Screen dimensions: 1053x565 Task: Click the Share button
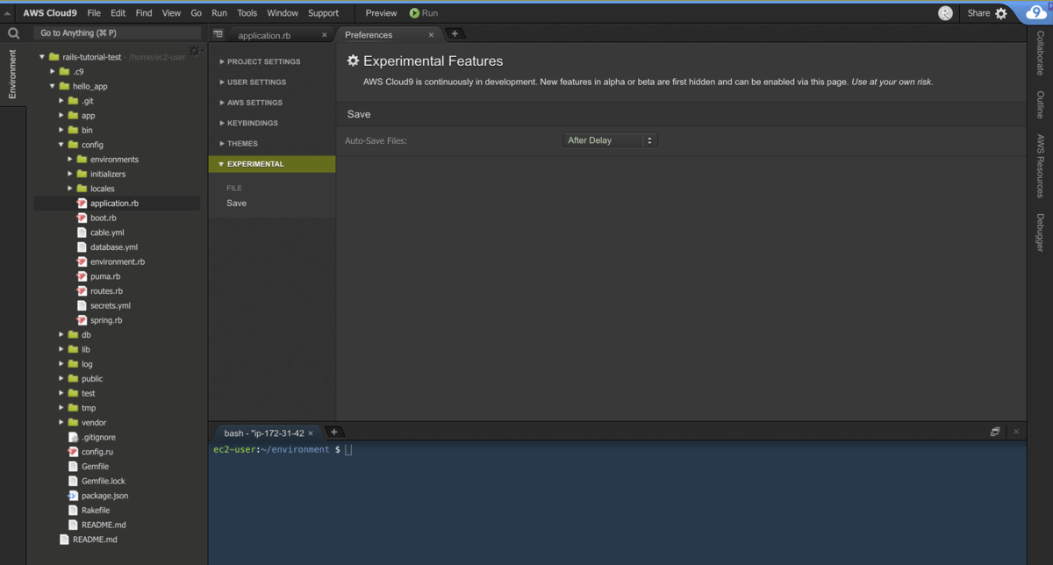(978, 13)
